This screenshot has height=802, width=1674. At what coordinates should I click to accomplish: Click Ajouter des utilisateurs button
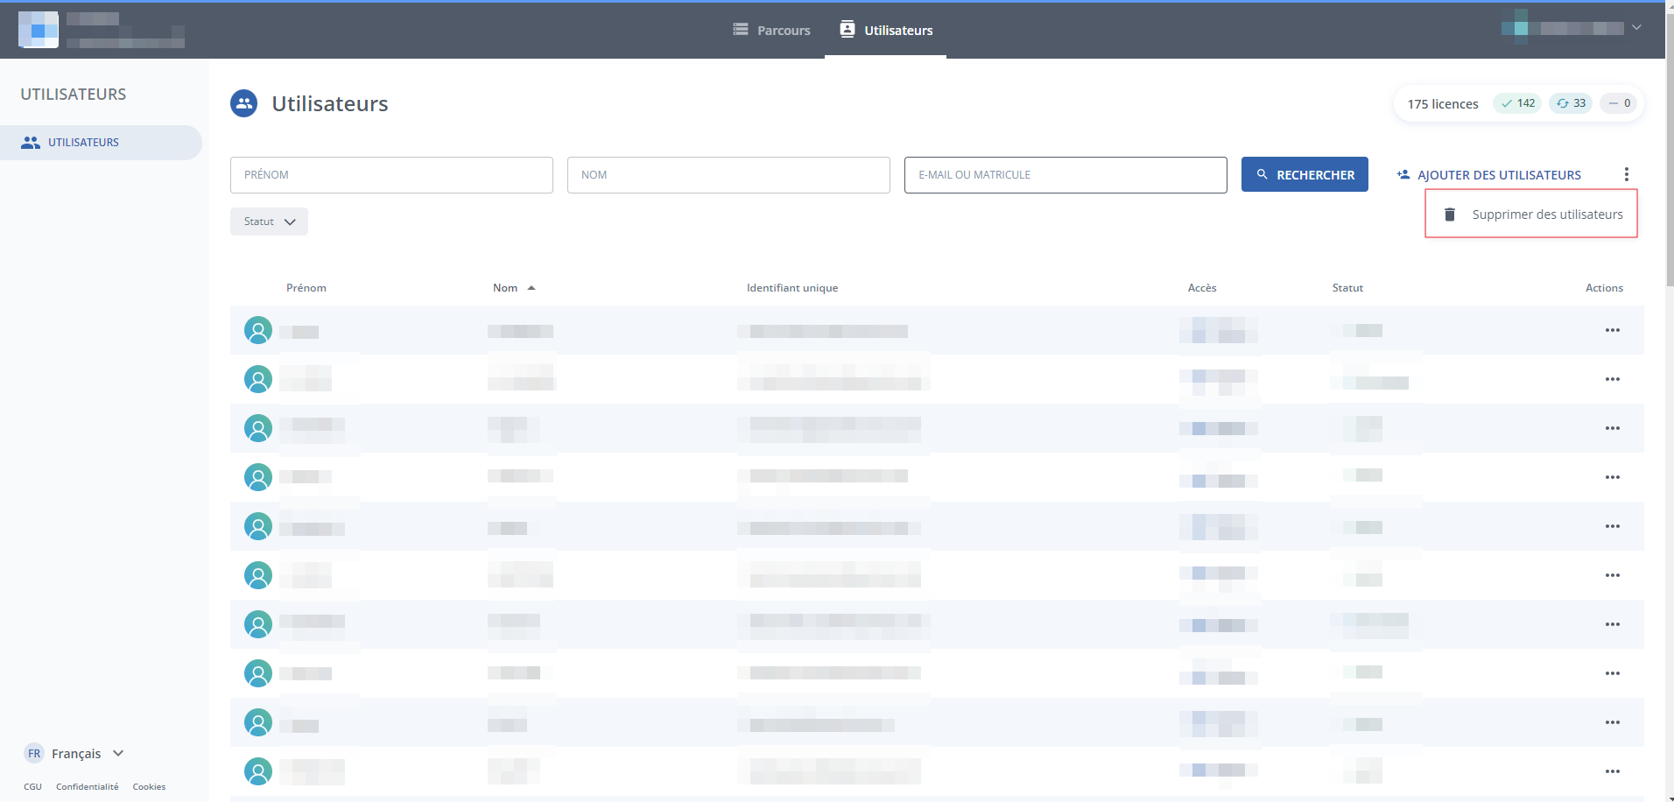tap(1488, 175)
